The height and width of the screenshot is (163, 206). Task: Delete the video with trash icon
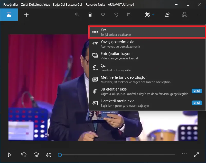point(90,15)
